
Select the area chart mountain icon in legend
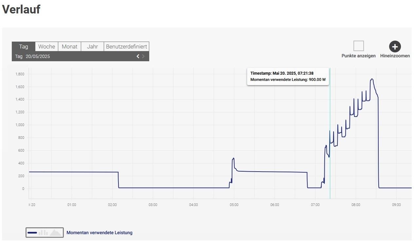(55, 233)
